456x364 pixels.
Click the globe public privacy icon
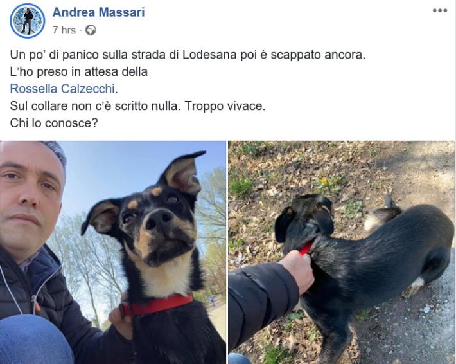point(91,30)
